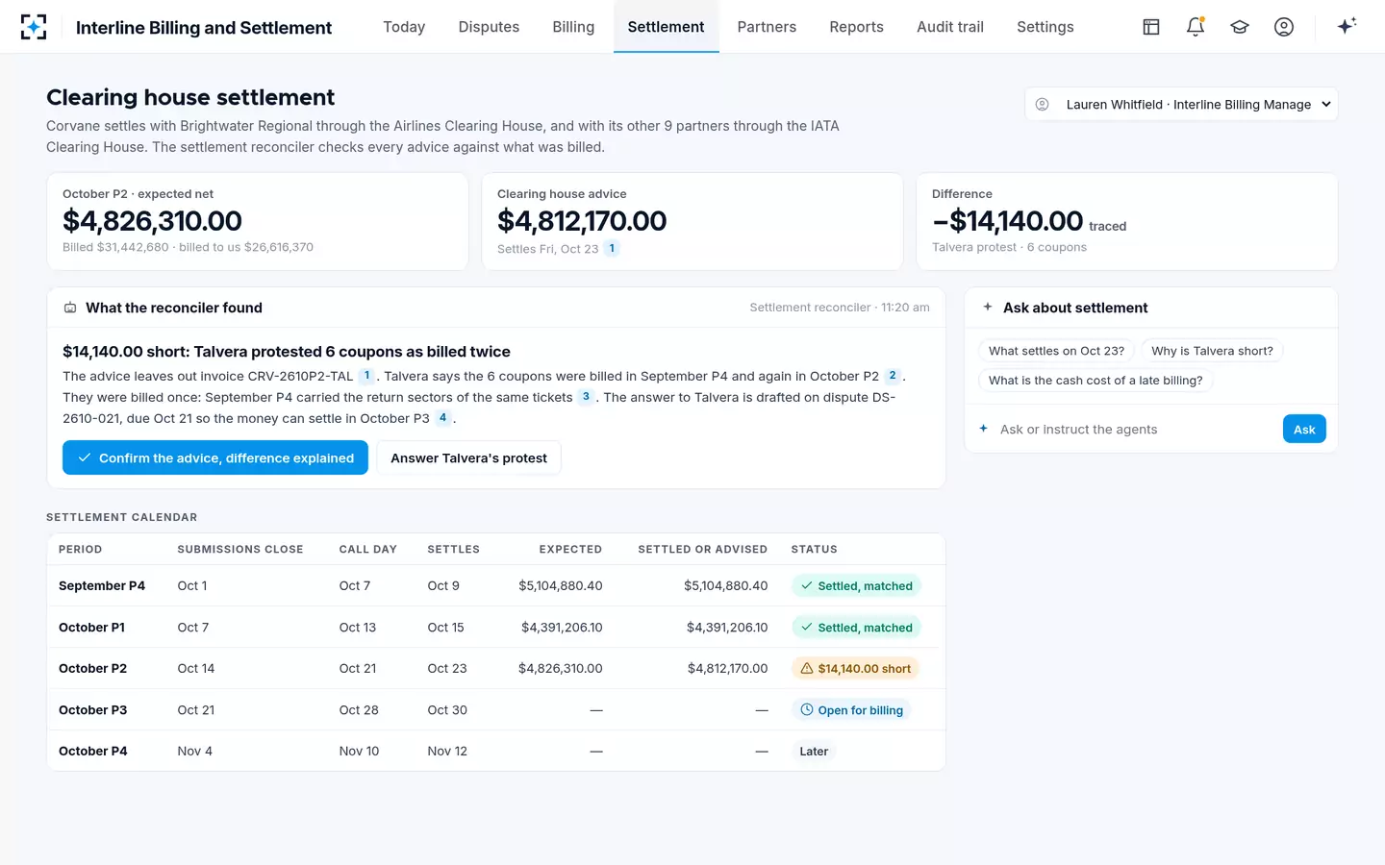Select 'Why is Talvera short?' suggestion
1385x865 pixels.
tap(1212, 351)
